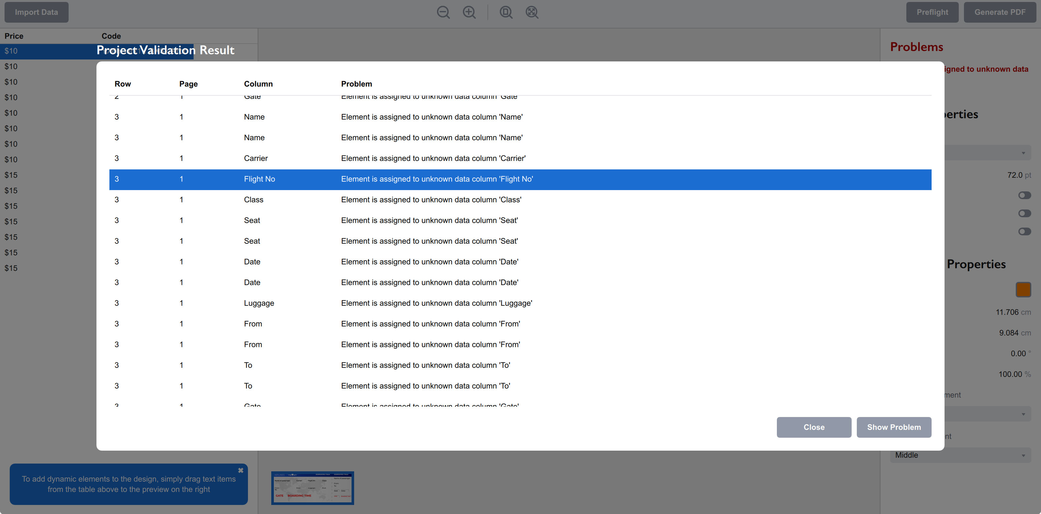Open the Middle vertical alignment dropdown

point(960,455)
